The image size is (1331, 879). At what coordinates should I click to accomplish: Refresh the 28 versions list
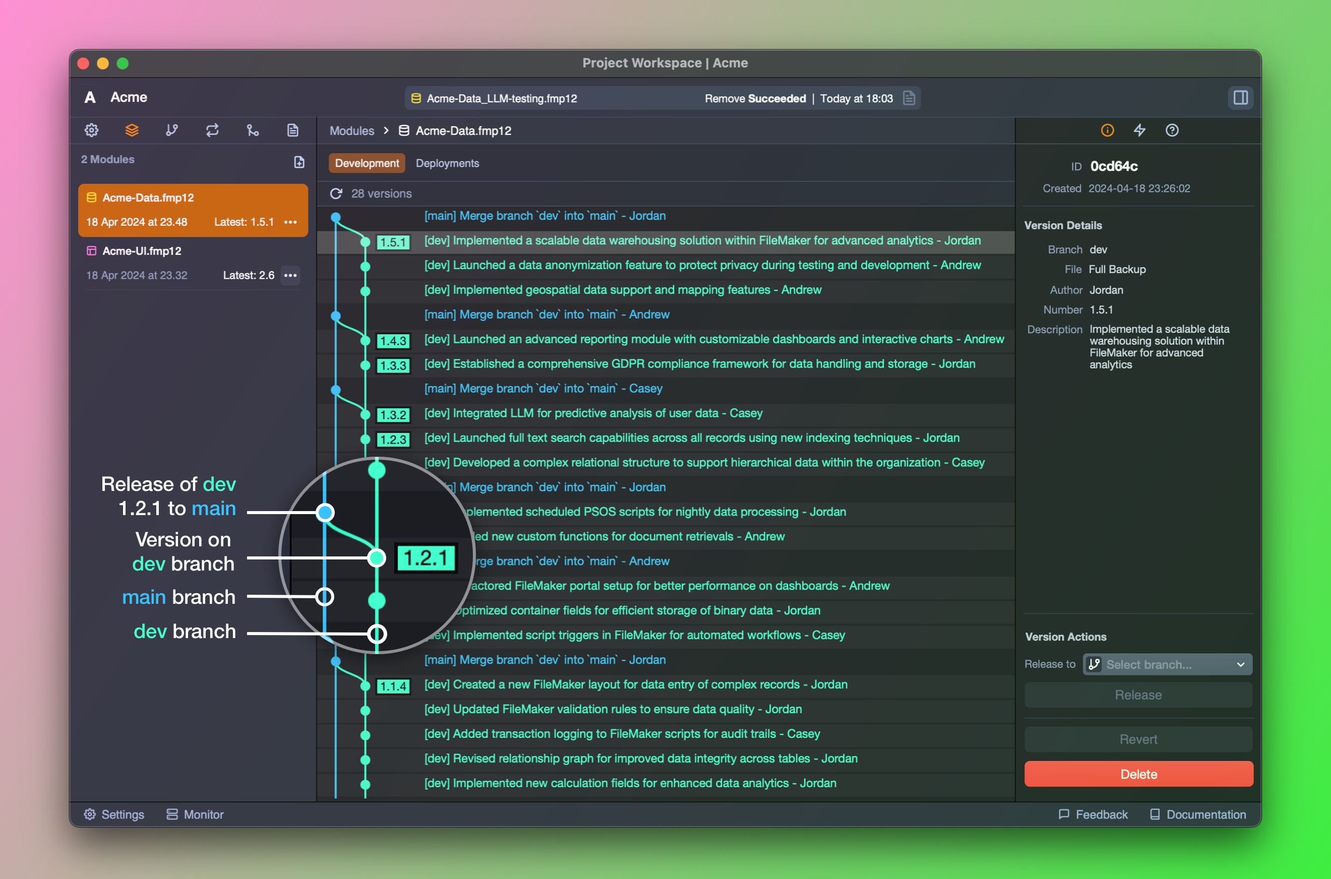[x=336, y=194]
